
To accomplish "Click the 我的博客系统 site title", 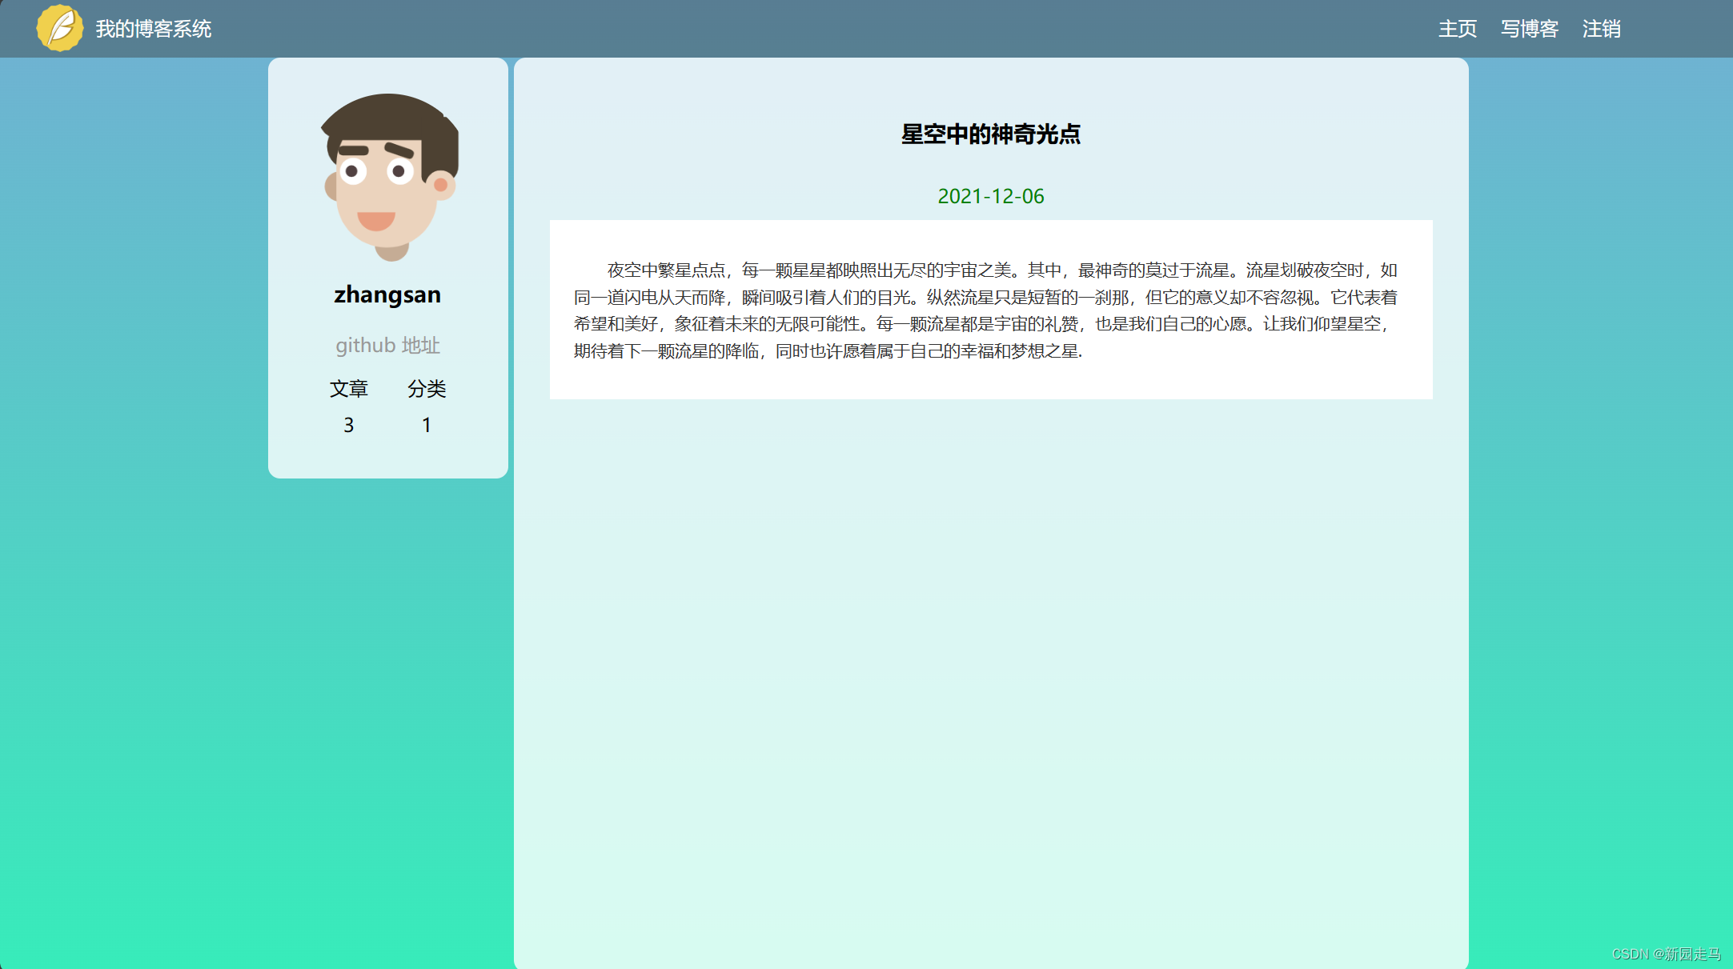I will click(x=153, y=29).
